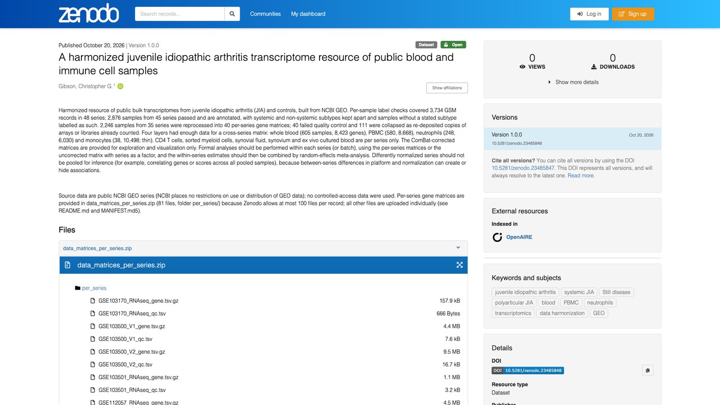The image size is (720, 405).
Task: Click file icon beside GSE103500_V2_qc.tsv
Action: coord(93,364)
